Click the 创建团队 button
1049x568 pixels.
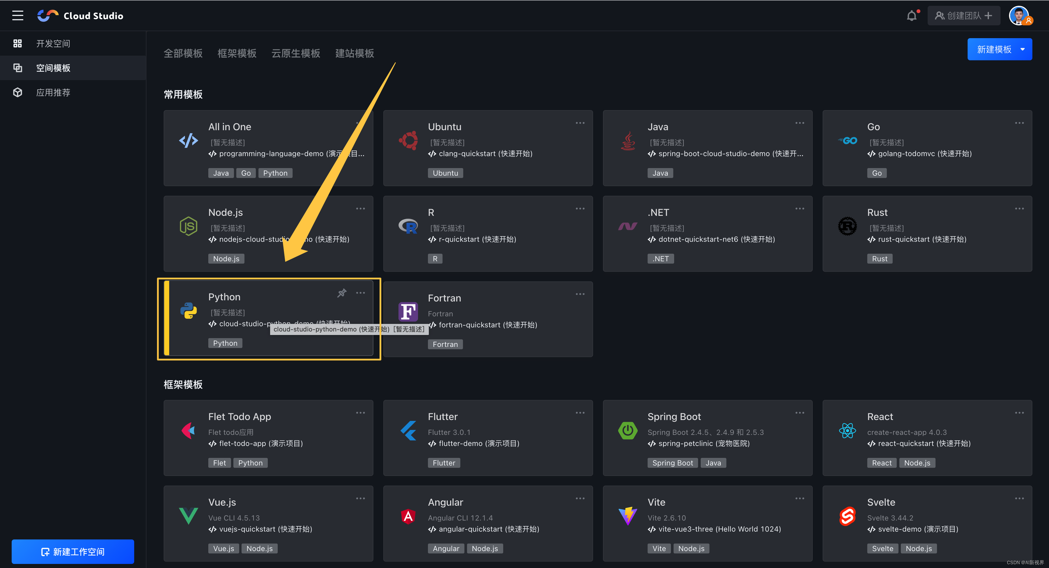click(x=964, y=16)
